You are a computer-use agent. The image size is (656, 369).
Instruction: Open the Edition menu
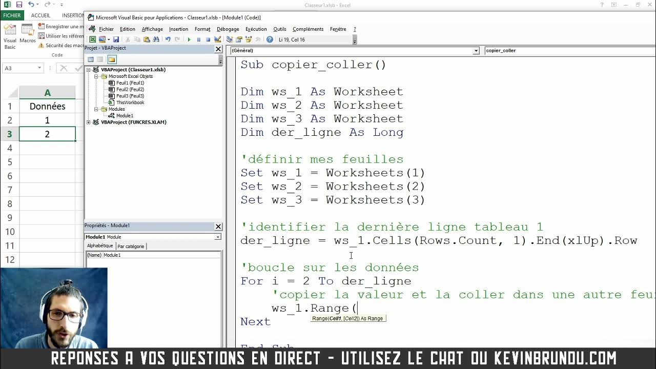[128, 29]
